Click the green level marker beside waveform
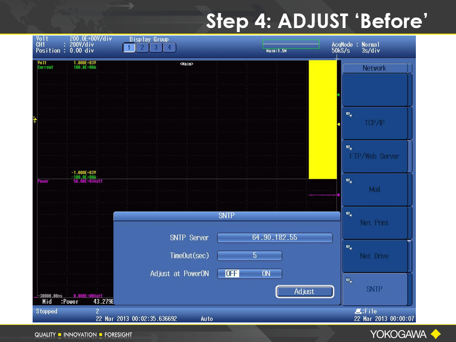This screenshot has height=342, width=456. point(338,95)
